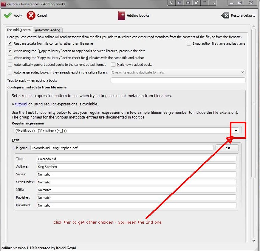Switch to The Add Process tab

(x=19, y=30)
